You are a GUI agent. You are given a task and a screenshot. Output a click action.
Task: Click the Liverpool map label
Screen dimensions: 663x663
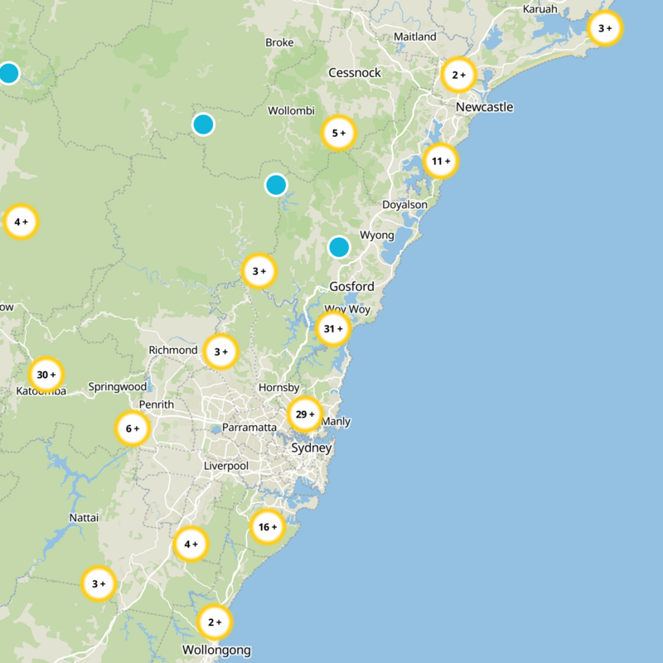point(226,466)
